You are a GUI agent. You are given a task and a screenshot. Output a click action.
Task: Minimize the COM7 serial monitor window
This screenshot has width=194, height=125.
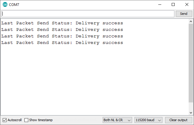point(159,4)
